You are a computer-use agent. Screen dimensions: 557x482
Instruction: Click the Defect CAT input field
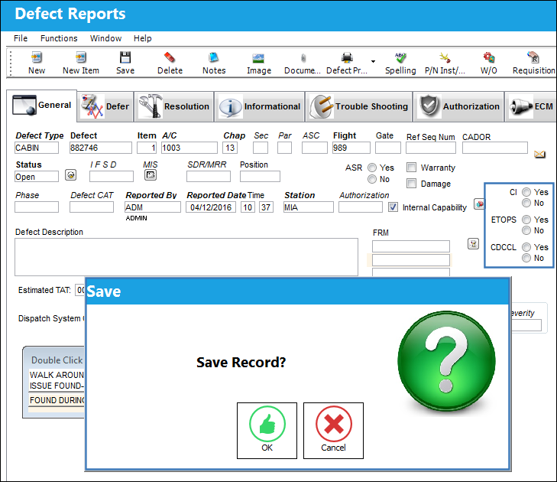pos(92,207)
